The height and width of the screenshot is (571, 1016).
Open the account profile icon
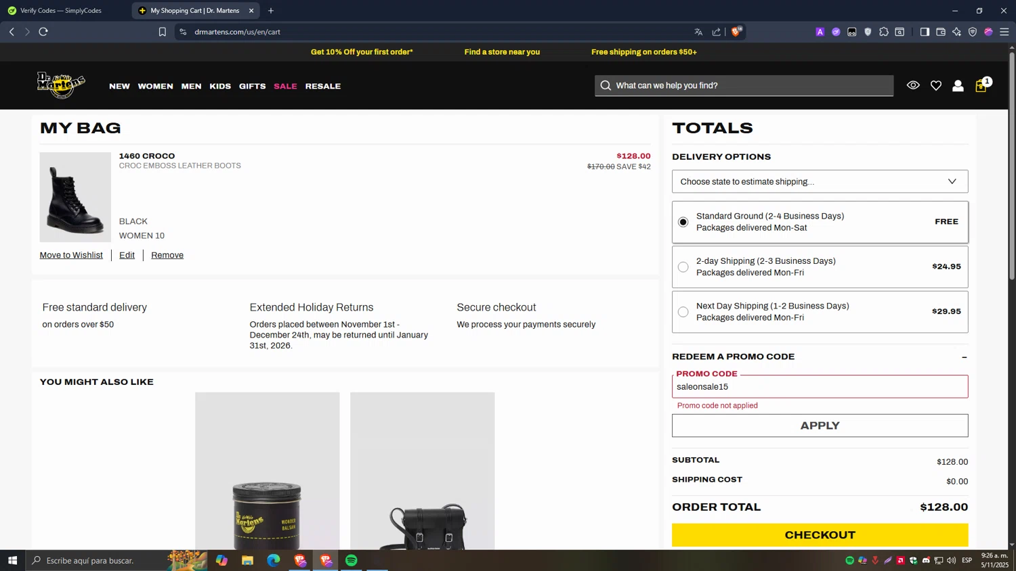tap(958, 86)
